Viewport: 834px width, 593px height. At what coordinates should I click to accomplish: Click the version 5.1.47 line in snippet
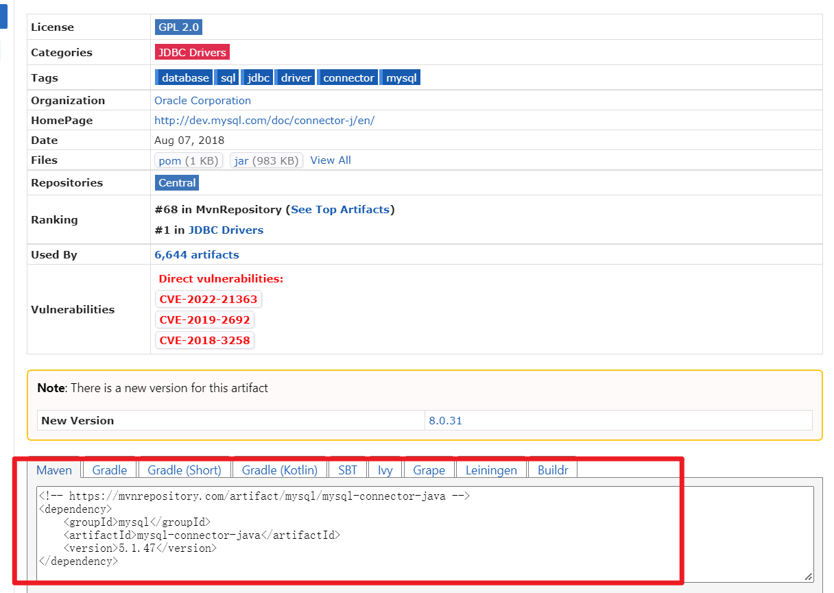(140, 548)
